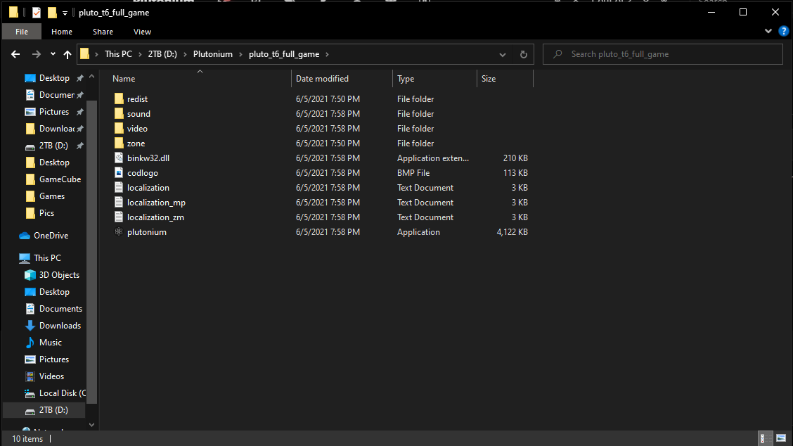
Task: Select the binkw32.dll file name
Action: coord(148,158)
